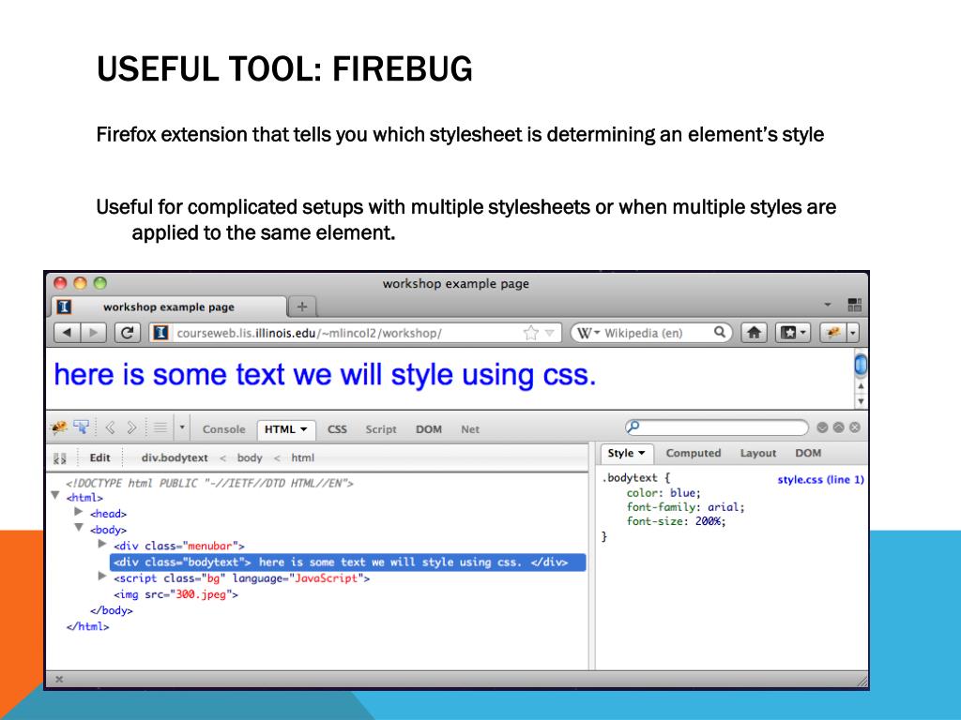Switch to Firebug Console tab
Screen dimensions: 961x720
click(x=223, y=429)
